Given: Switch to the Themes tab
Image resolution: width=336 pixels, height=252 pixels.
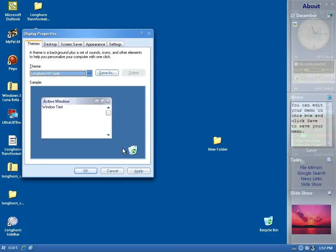Looking at the screenshot, I should [x=34, y=44].
